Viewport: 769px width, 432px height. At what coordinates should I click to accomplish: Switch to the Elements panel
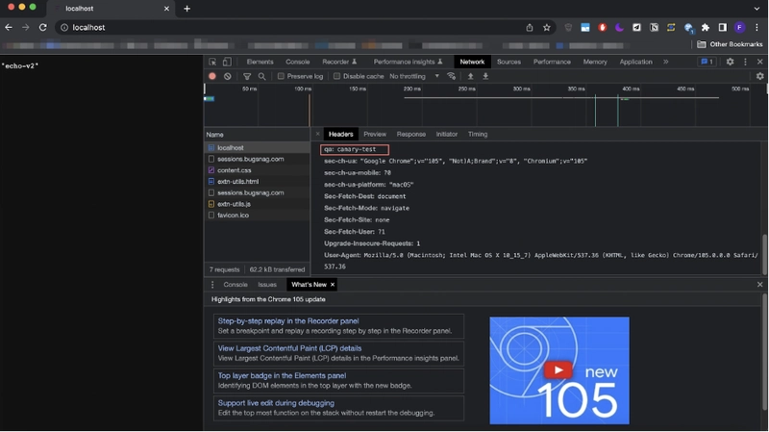tap(260, 62)
